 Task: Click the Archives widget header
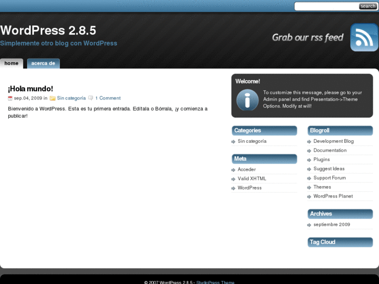point(340,214)
